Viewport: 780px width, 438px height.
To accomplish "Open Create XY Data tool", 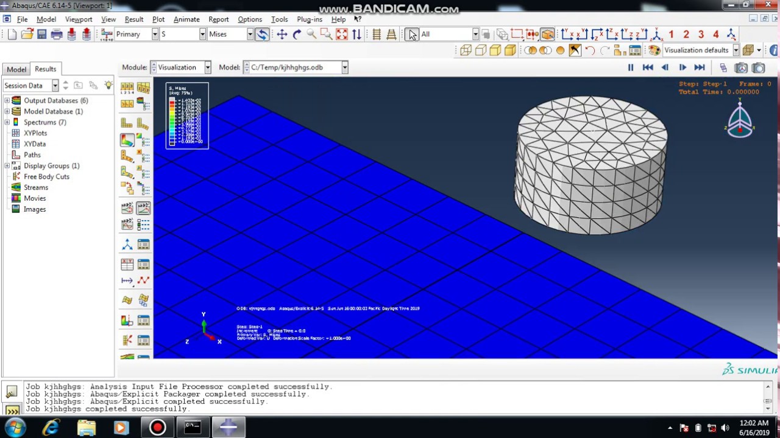I will [127, 265].
